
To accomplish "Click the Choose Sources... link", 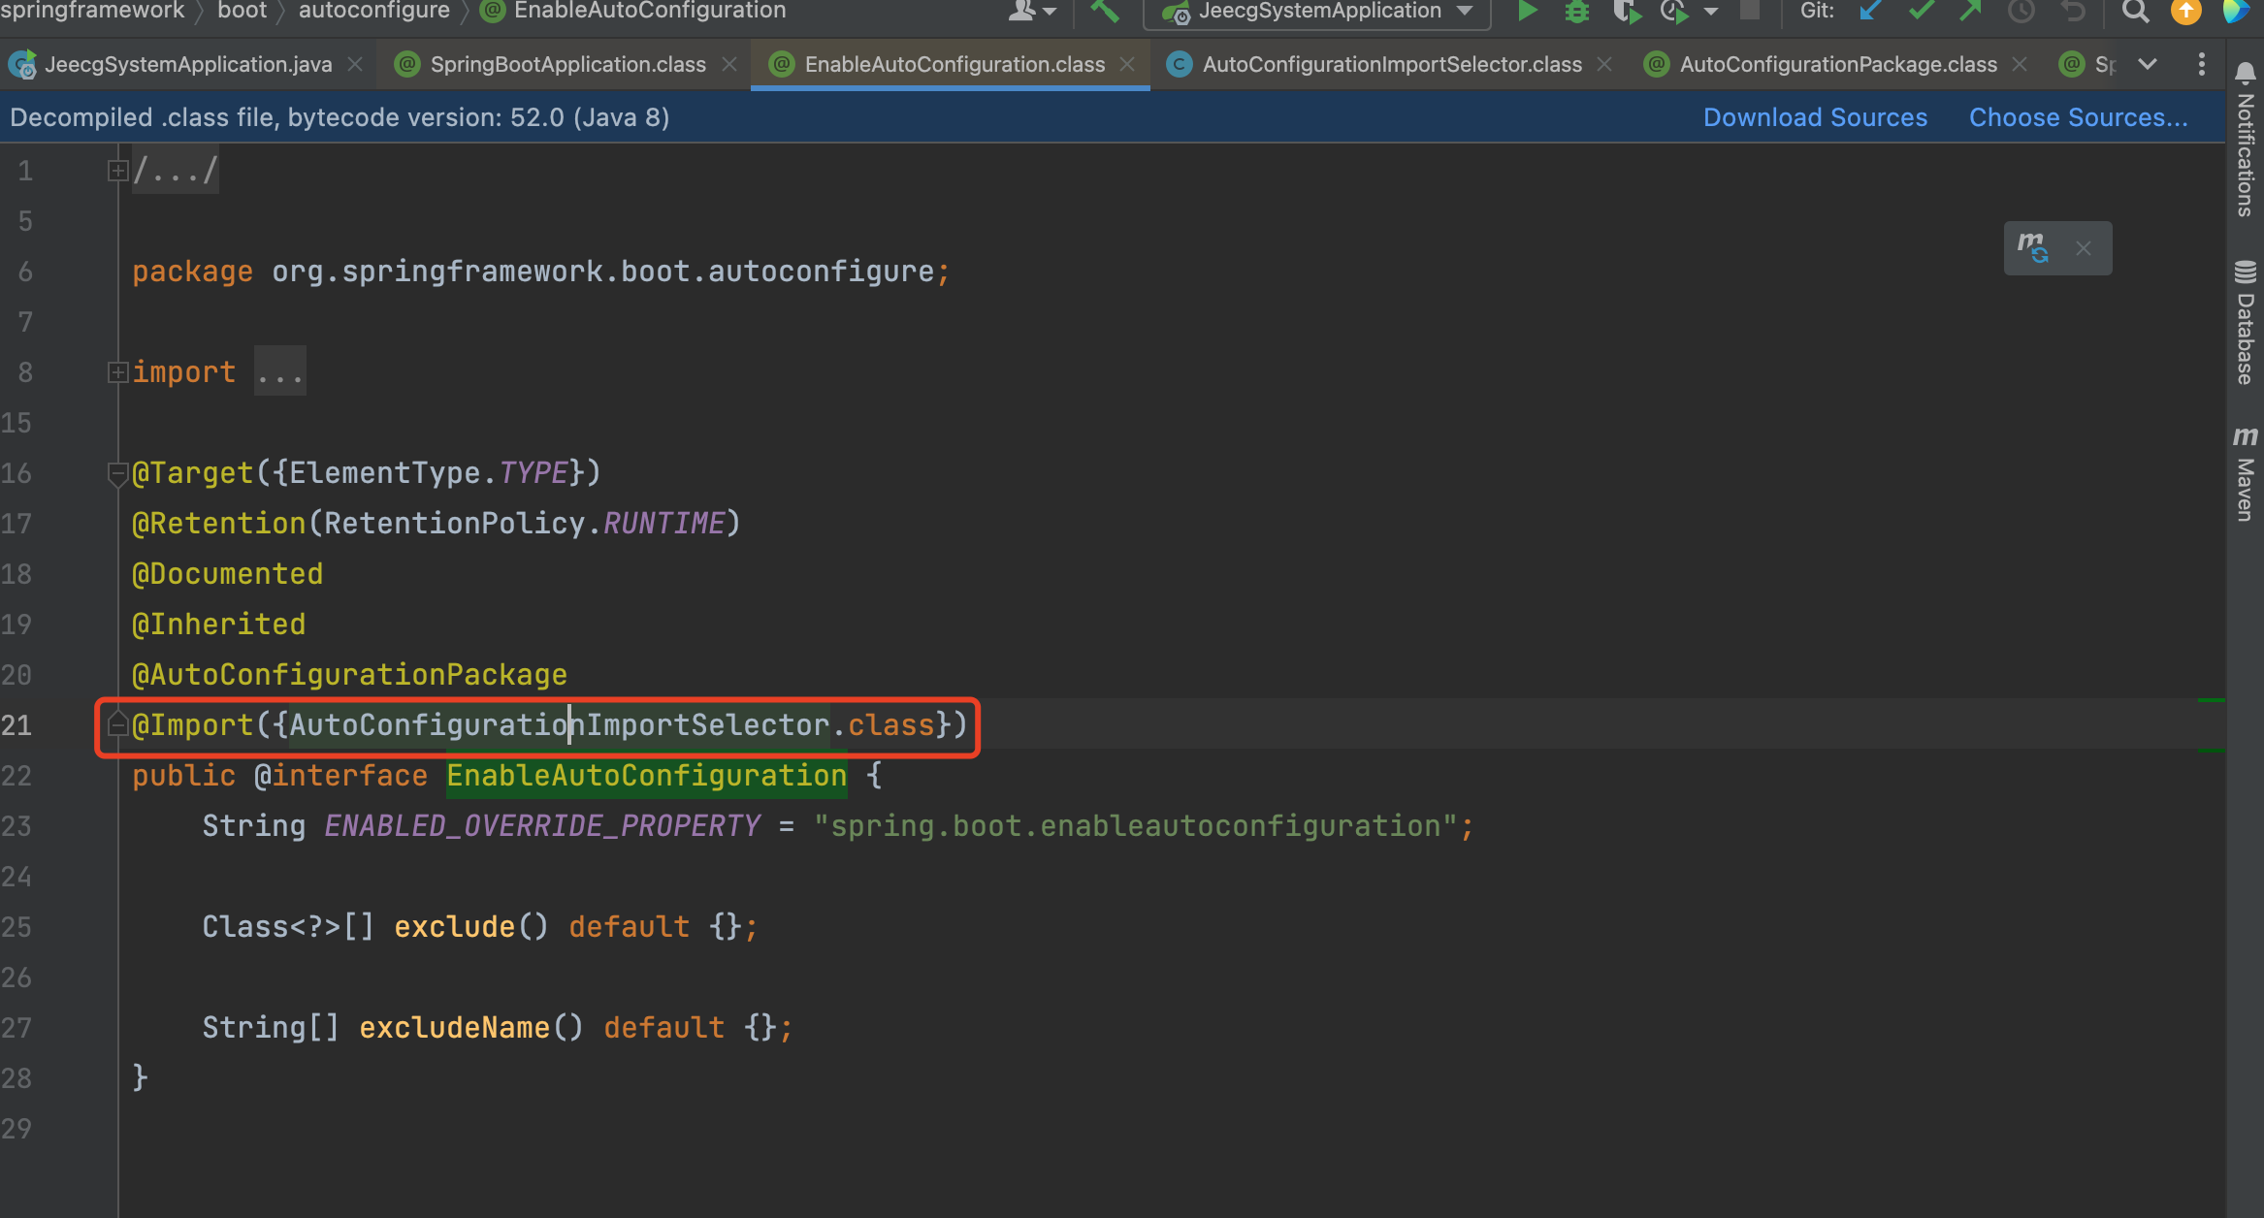I will coord(2078,117).
